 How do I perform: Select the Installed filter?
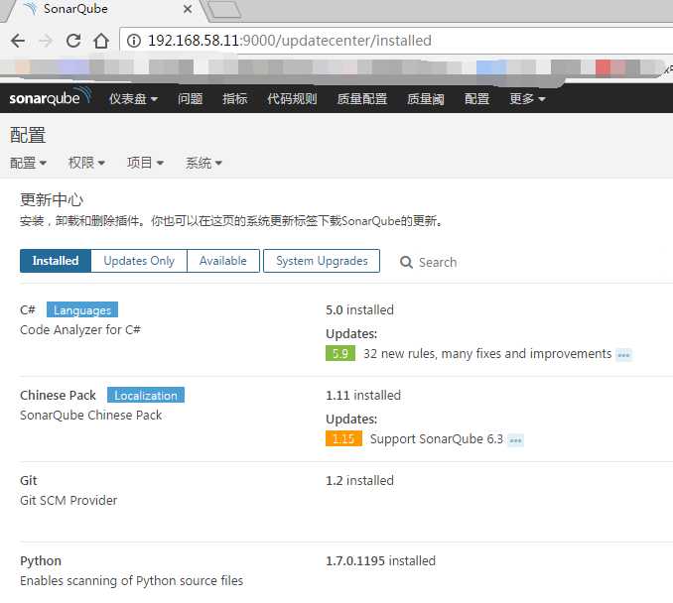pyautogui.click(x=56, y=261)
